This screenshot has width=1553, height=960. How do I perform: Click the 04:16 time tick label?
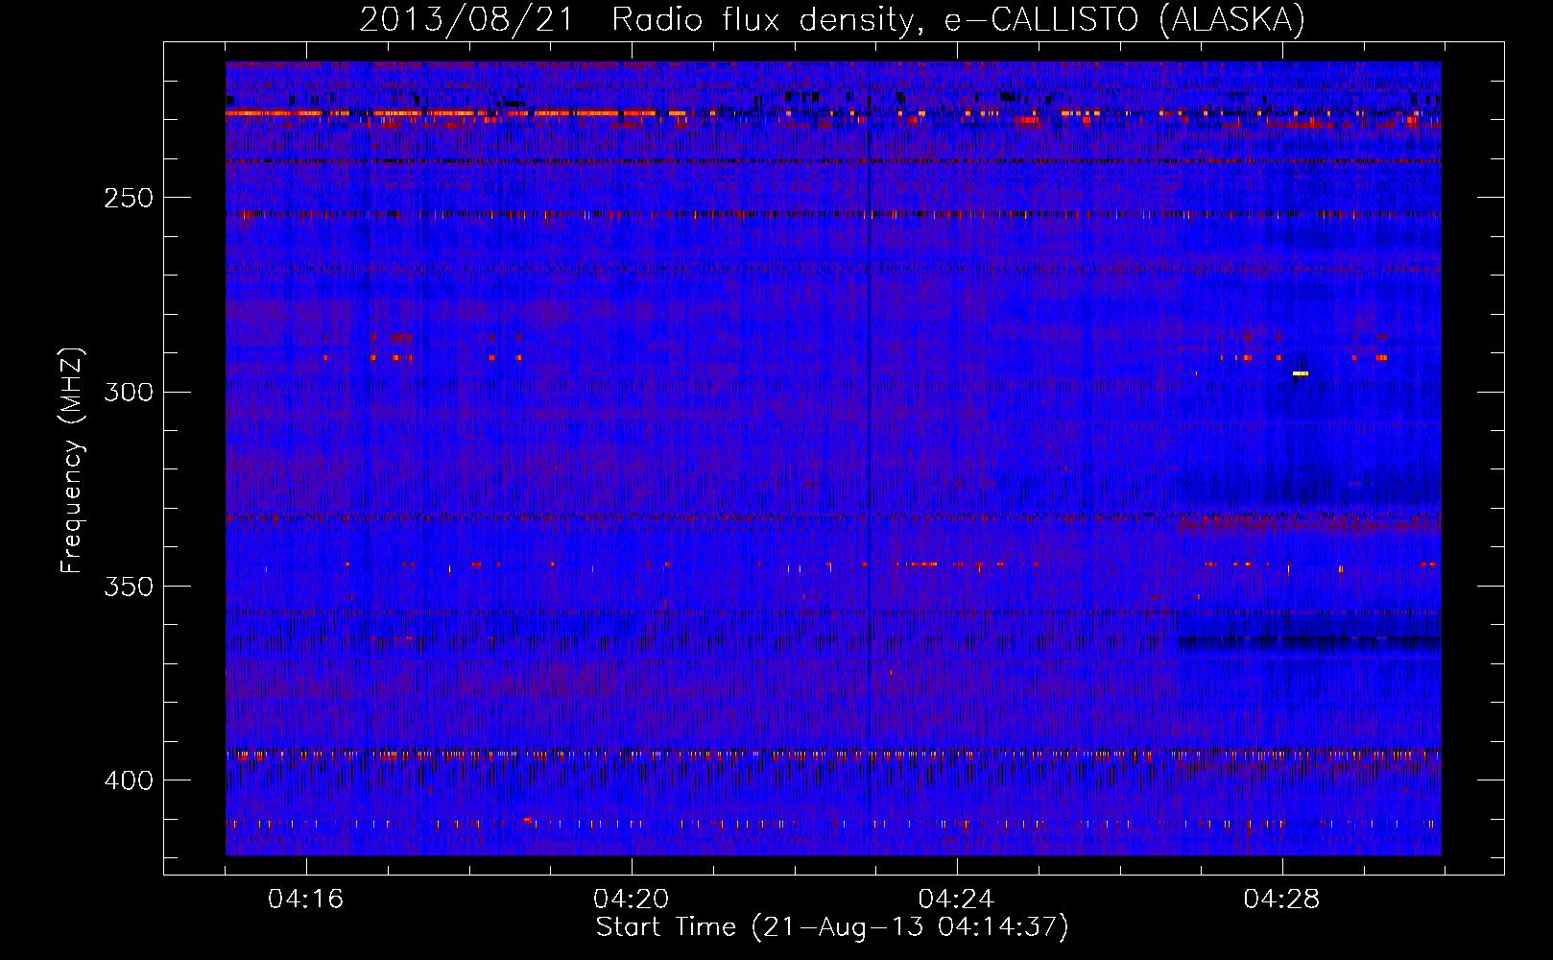tap(306, 900)
